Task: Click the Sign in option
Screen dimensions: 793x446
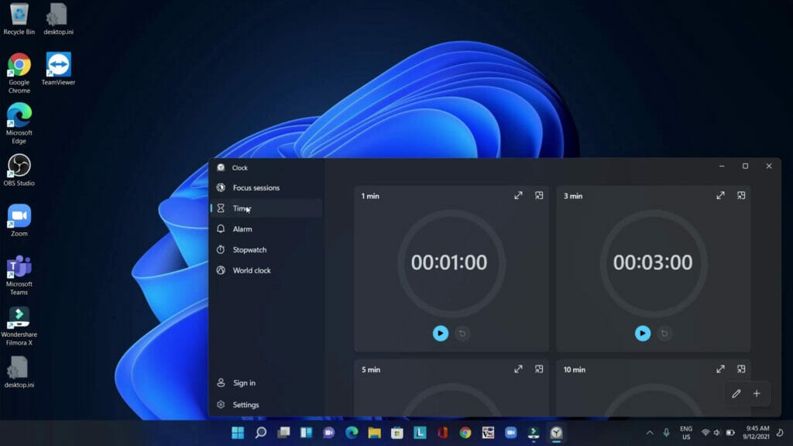Action: pyautogui.click(x=242, y=383)
